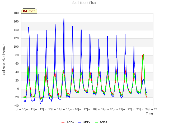Image resolution: width=169 pixels, height=127 pixels.
Task: Click the -20 y-axis tick label
Action: pos(16,97)
